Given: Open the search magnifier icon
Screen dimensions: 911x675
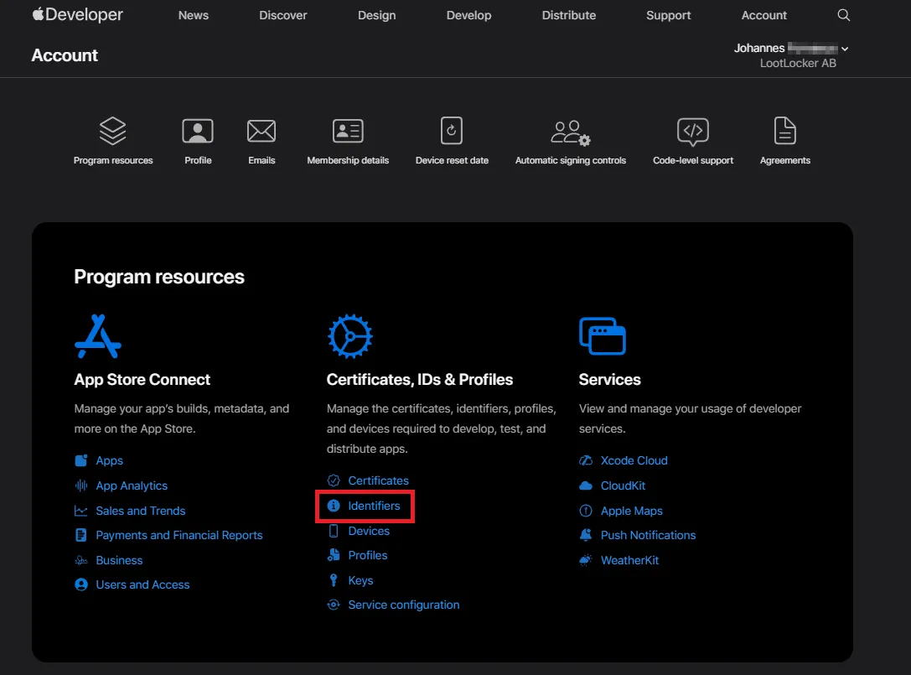Looking at the screenshot, I should [844, 15].
